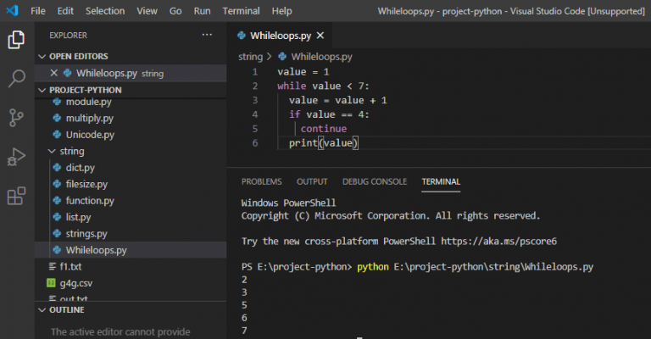Click Python file icon beside dict.py
651x339 pixels.
[57, 168]
